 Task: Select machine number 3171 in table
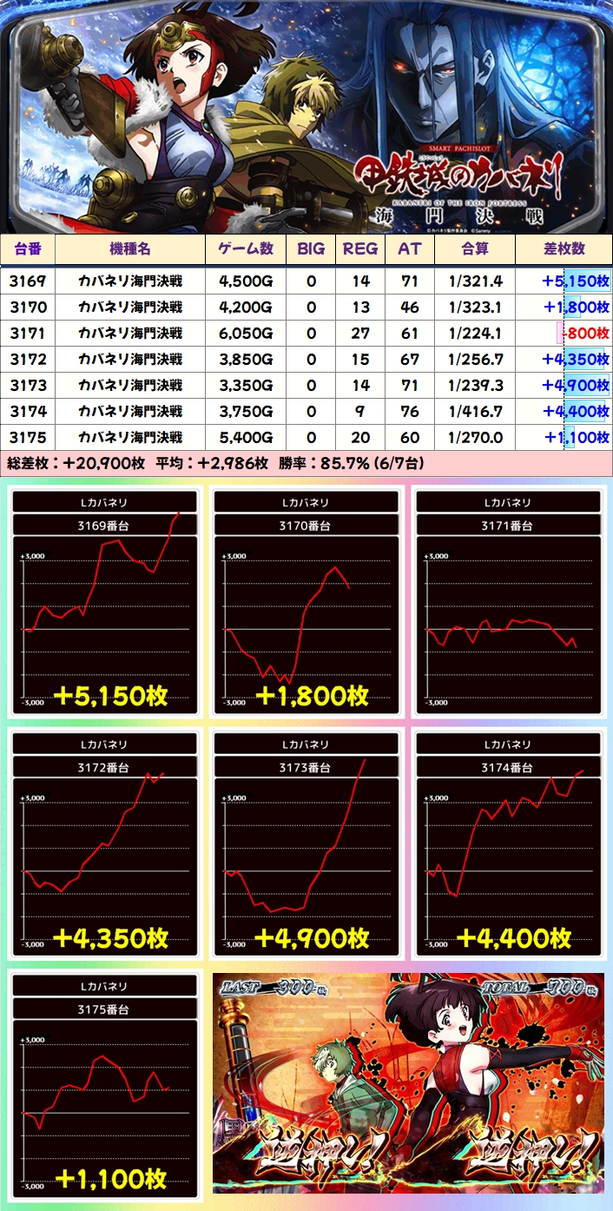28,333
